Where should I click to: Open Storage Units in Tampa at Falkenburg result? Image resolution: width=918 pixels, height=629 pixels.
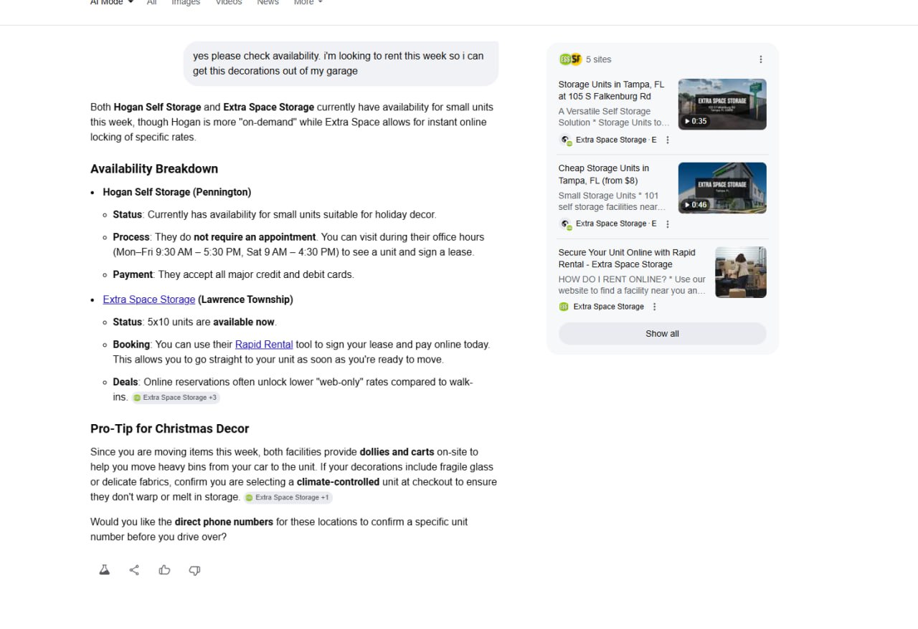[612, 90]
